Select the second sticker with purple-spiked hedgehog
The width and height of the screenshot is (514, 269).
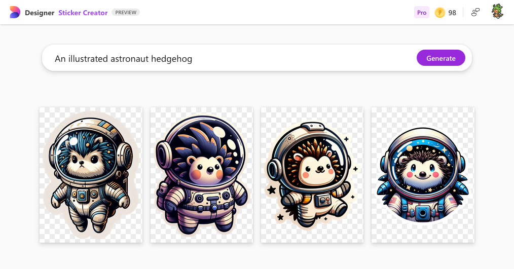point(202,175)
